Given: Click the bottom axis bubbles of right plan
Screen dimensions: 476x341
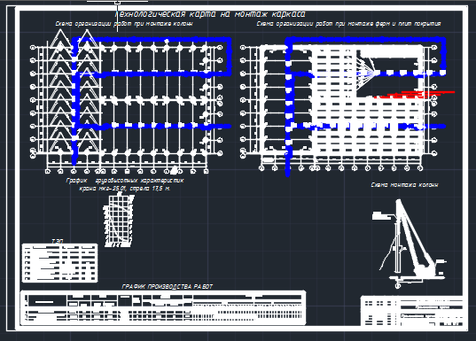Looking at the screenshot, I should [340, 167].
